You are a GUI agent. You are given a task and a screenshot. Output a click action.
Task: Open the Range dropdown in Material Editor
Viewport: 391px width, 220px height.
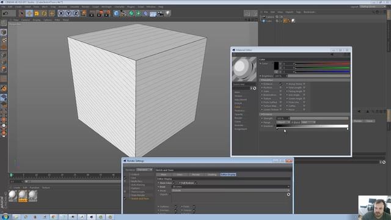283,122
